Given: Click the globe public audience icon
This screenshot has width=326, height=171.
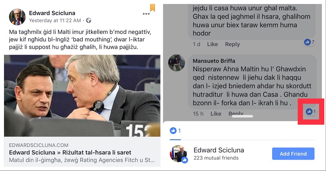Looking at the screenshot, I should (88, 20).
